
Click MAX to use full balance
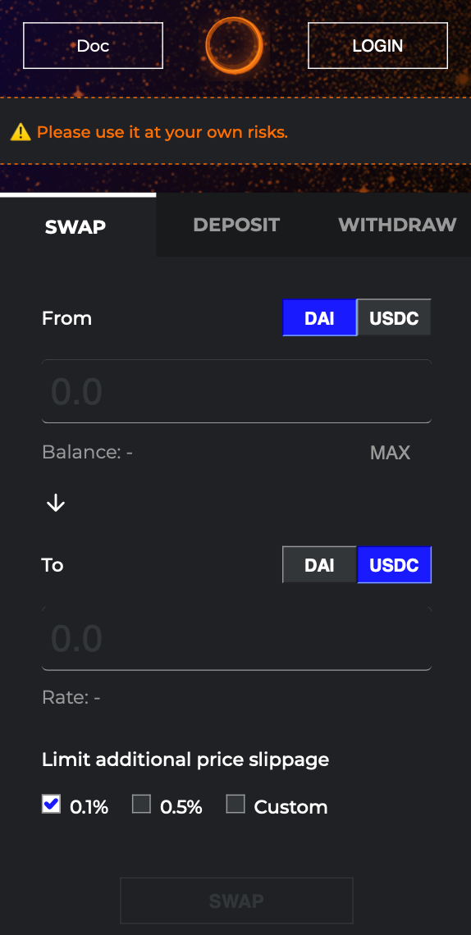pyautogui.click(x=390, y=453)
